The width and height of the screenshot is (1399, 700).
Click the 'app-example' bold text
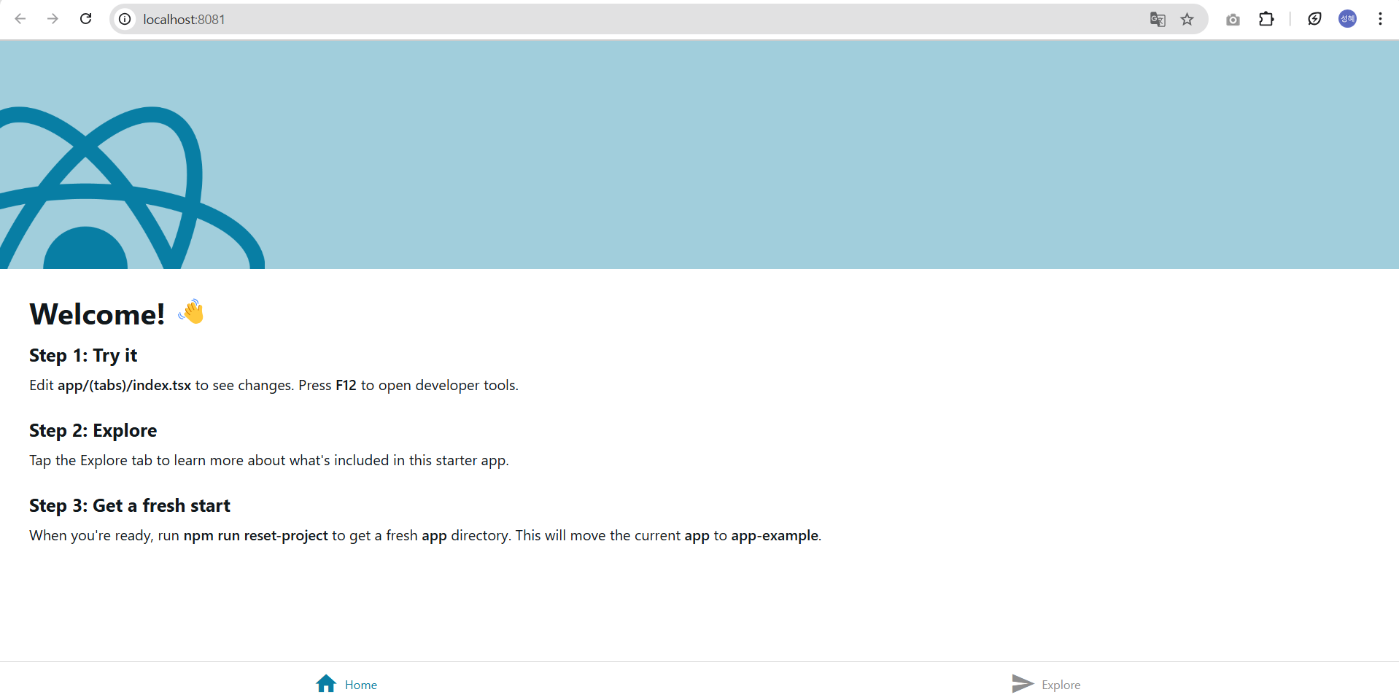(x=775, y=535)
